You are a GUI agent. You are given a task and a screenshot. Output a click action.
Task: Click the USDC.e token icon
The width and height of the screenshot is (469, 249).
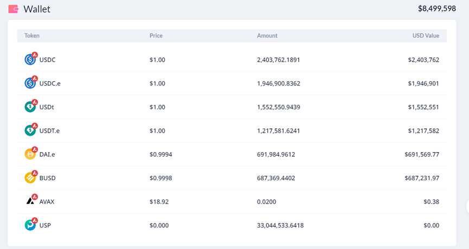pos(30,83)
